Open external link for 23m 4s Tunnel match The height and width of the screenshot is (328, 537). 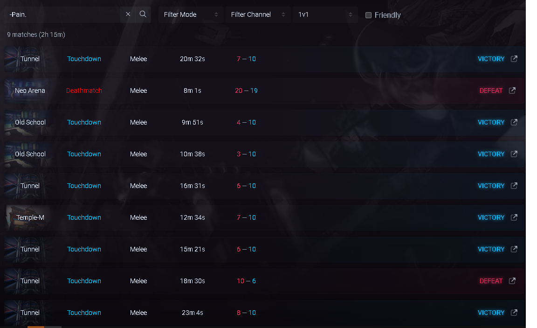(514, 313)
